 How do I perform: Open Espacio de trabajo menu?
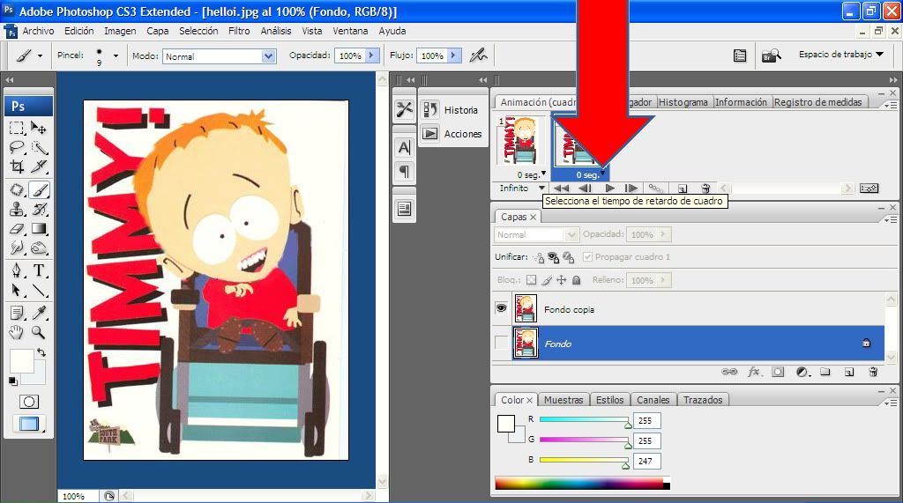tap(840, 54)
